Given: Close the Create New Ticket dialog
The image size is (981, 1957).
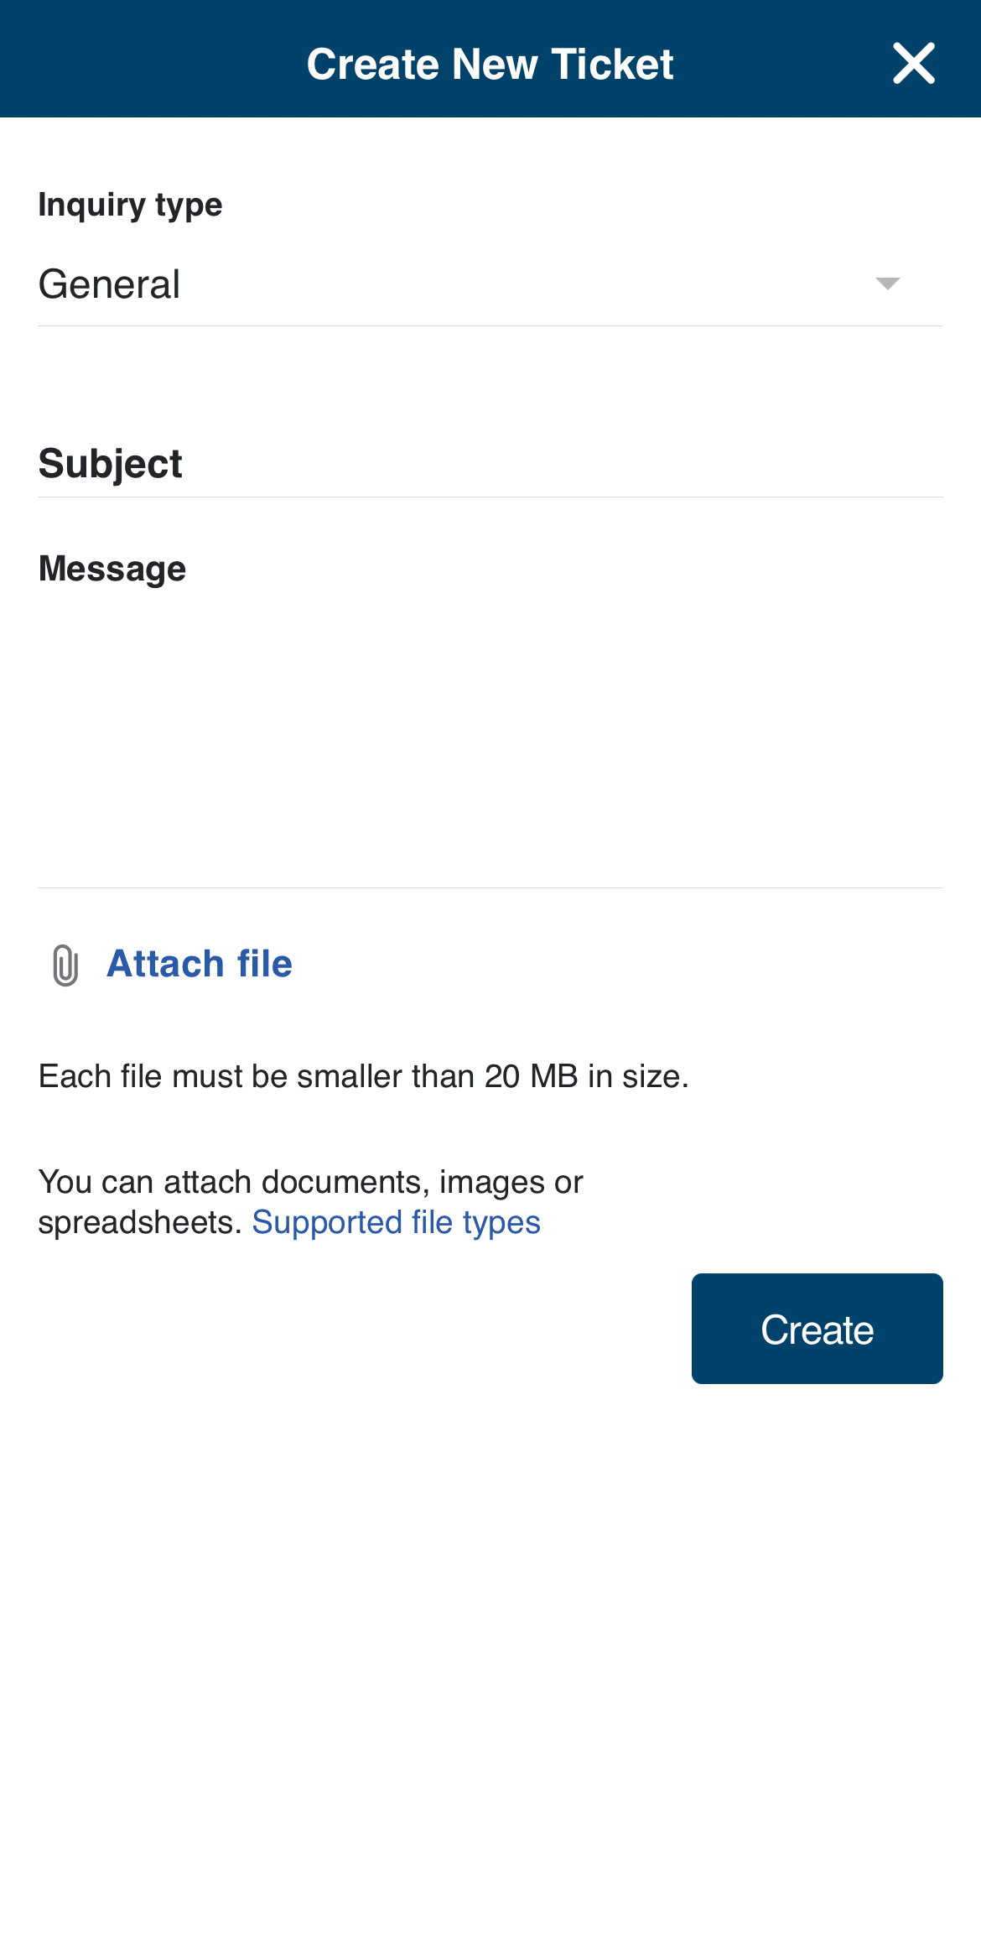Looking at the screenshot, I should pyautogui.click(x=913, y=64).
